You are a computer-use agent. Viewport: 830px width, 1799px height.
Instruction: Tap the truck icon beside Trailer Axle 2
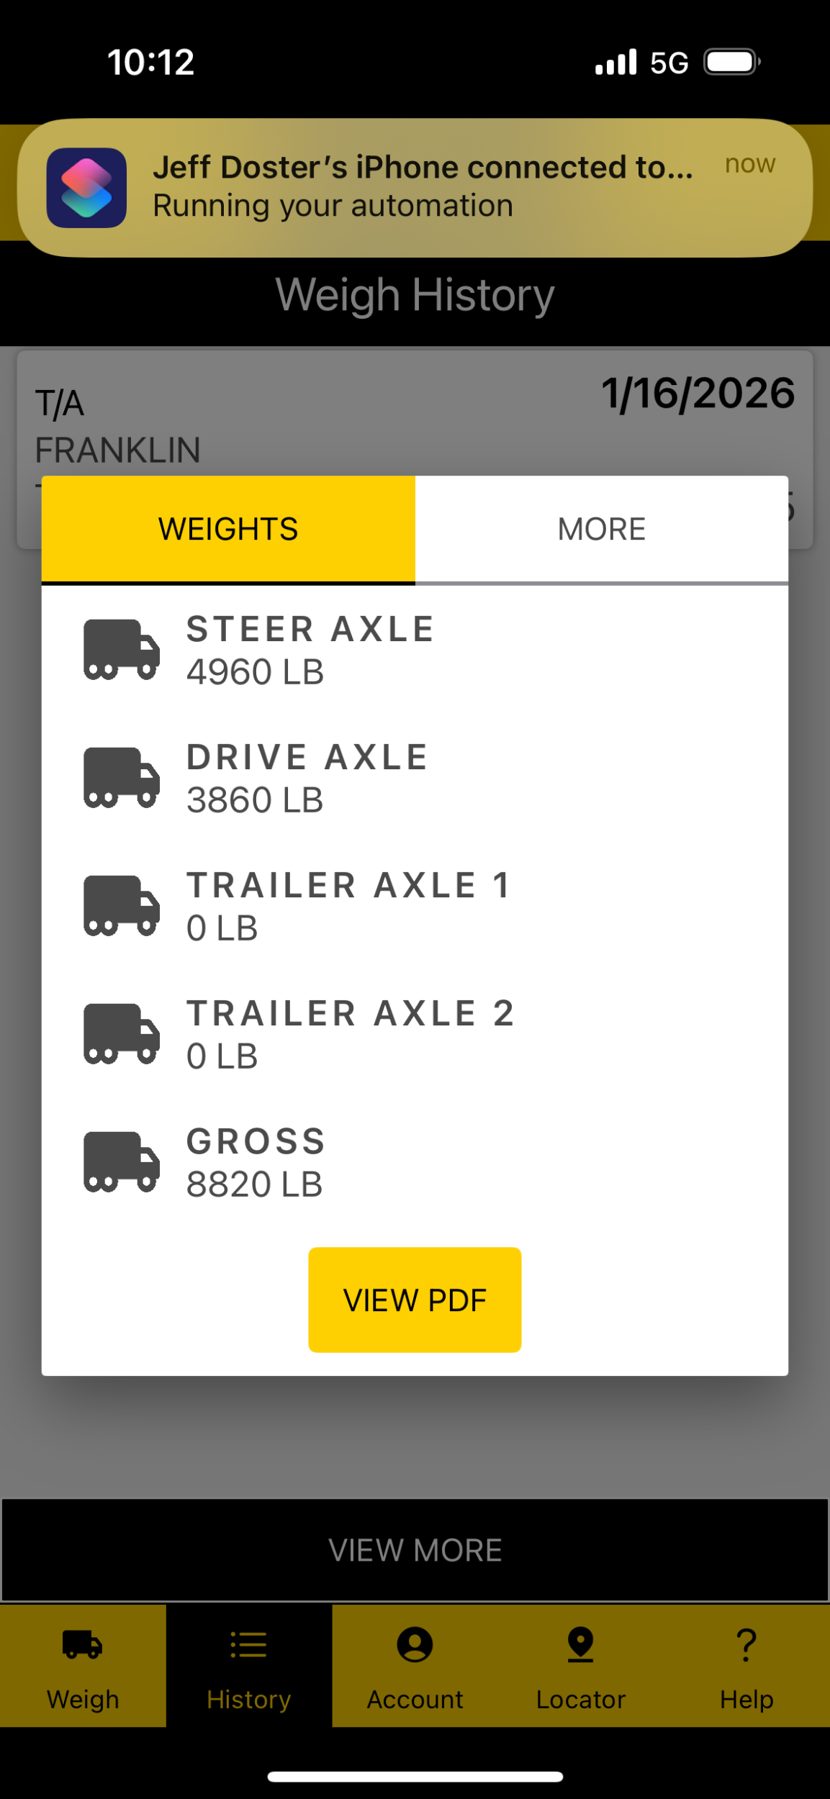(121, 1034)
